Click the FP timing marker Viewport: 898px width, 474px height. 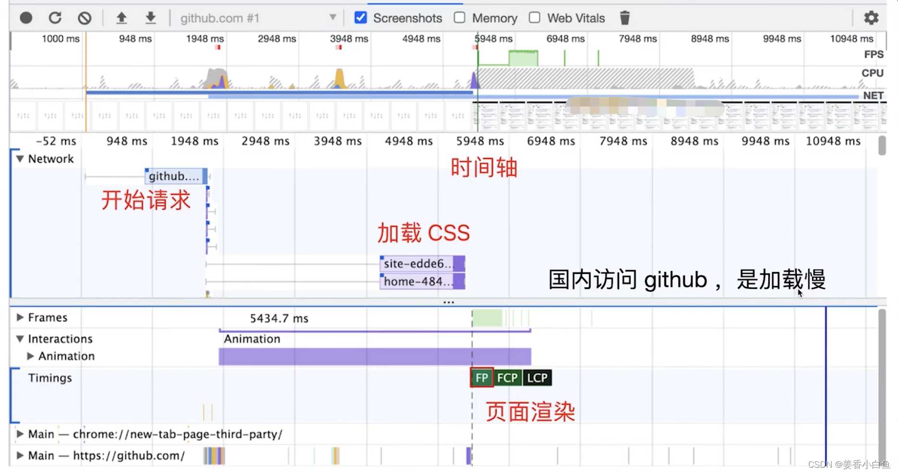pyautogui.click(x=482, y=378)
